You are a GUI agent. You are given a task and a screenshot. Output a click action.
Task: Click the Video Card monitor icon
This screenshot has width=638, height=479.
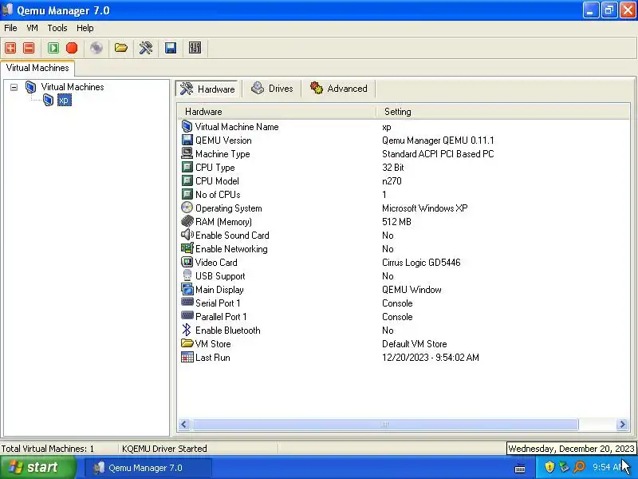pyautogui.click(x=187, y=262)
